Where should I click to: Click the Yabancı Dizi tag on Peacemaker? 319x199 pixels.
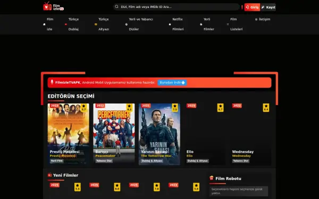click(104, 161)
